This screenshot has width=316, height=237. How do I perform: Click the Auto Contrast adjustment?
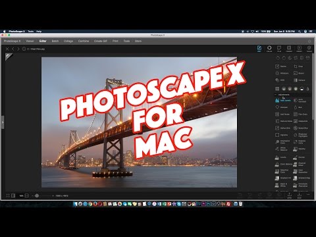pyautogui.click(x=300, y=100)
